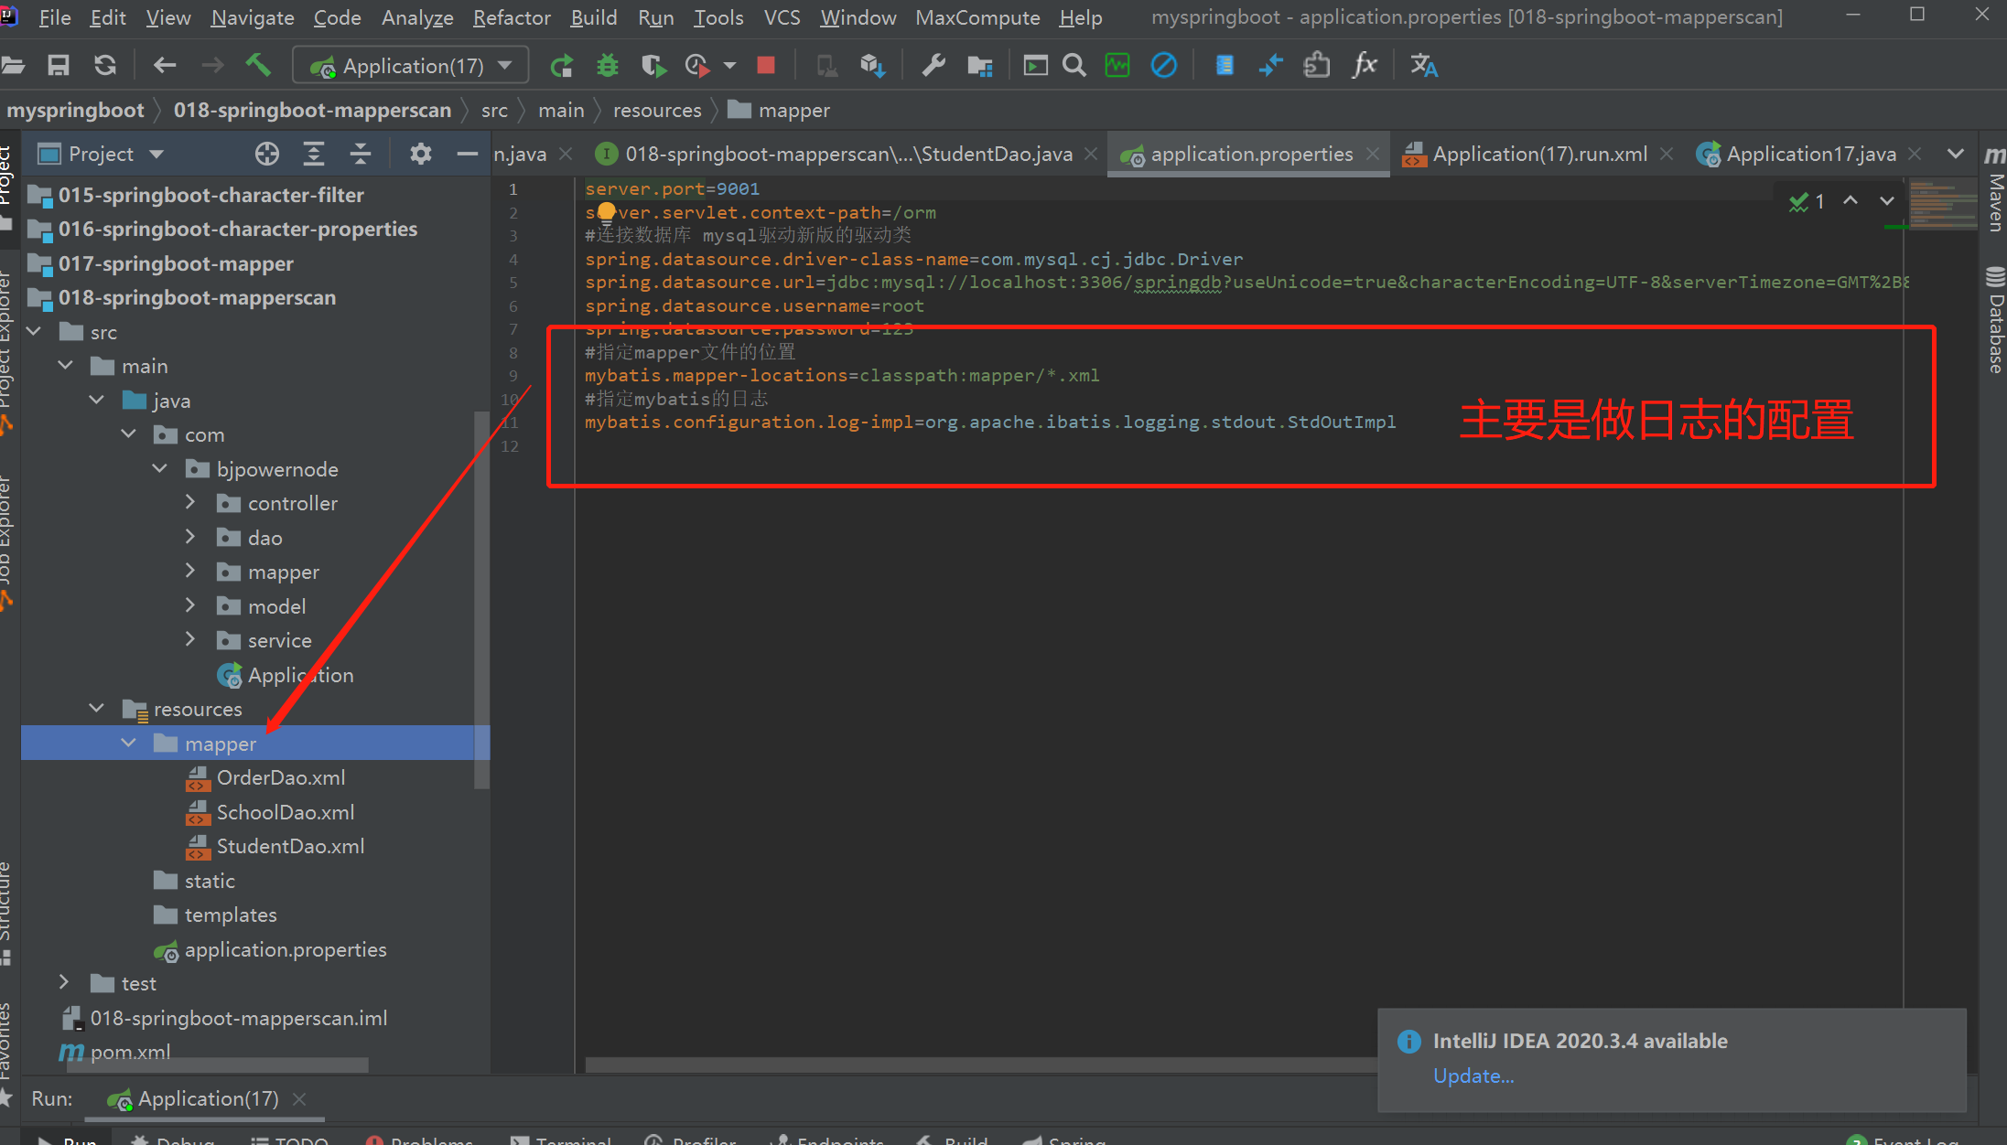Hide Project panel with minus button

coord(468,154)
